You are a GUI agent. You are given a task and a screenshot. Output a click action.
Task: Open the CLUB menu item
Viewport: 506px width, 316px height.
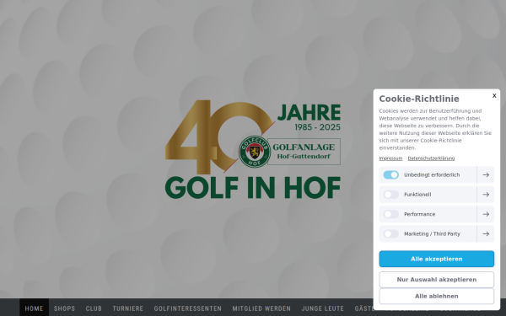coord(94,308)
